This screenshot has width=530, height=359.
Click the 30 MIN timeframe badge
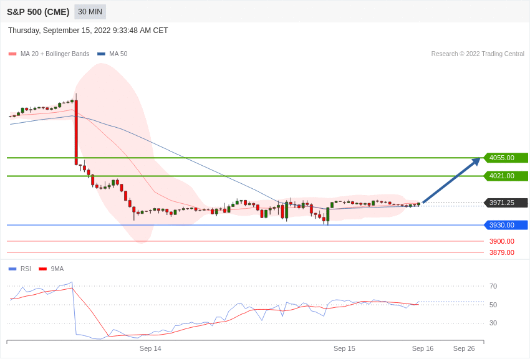(x=90, y=12)
